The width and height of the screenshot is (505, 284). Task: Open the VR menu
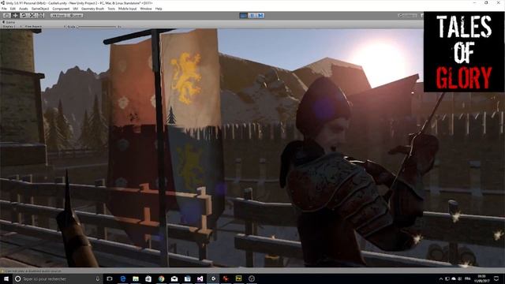click(76, 9)
